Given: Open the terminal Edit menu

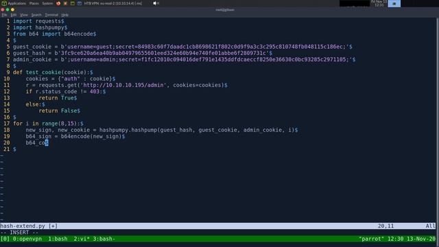Looking at the screenshot, I should click(14, 15).
